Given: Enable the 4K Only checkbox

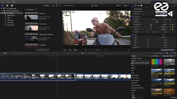Looking at the screenshot, I should [x=151, y=56].
